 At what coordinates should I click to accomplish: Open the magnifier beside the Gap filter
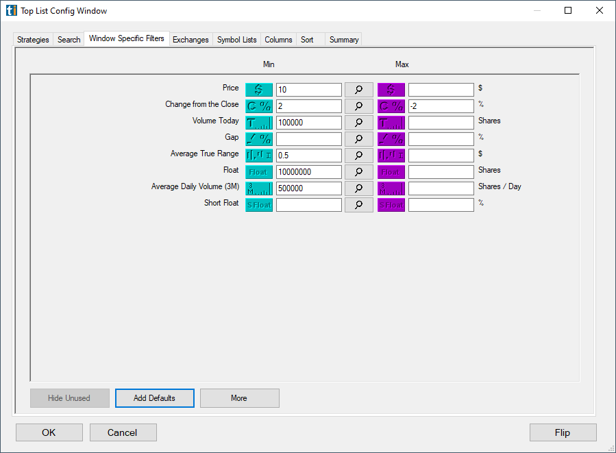358,138
